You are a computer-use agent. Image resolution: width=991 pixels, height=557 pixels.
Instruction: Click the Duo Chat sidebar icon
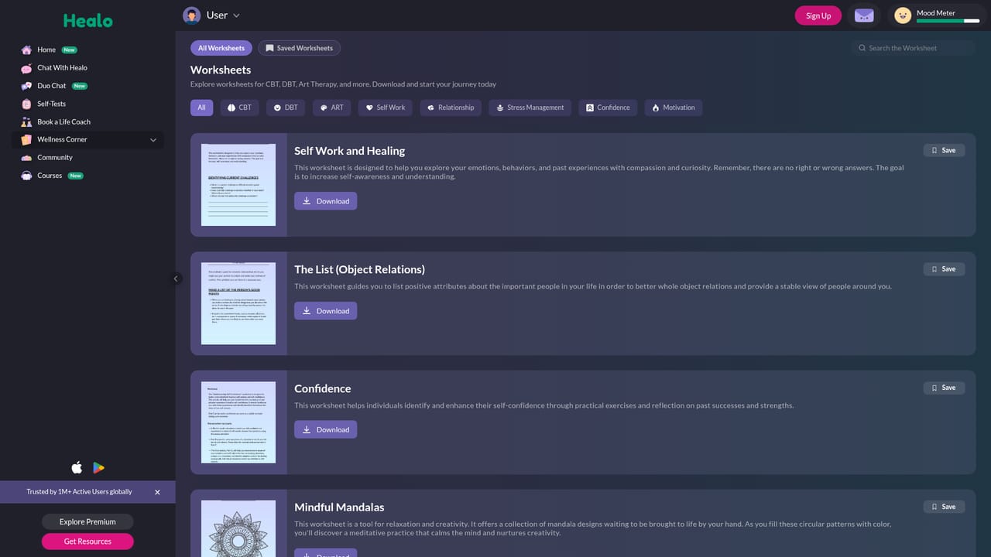tap(27, 86)
